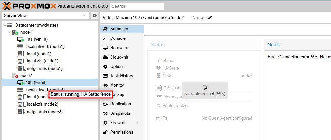Open the Replication tab
Viewport: 331px width, 140px height.
(122, 104)
